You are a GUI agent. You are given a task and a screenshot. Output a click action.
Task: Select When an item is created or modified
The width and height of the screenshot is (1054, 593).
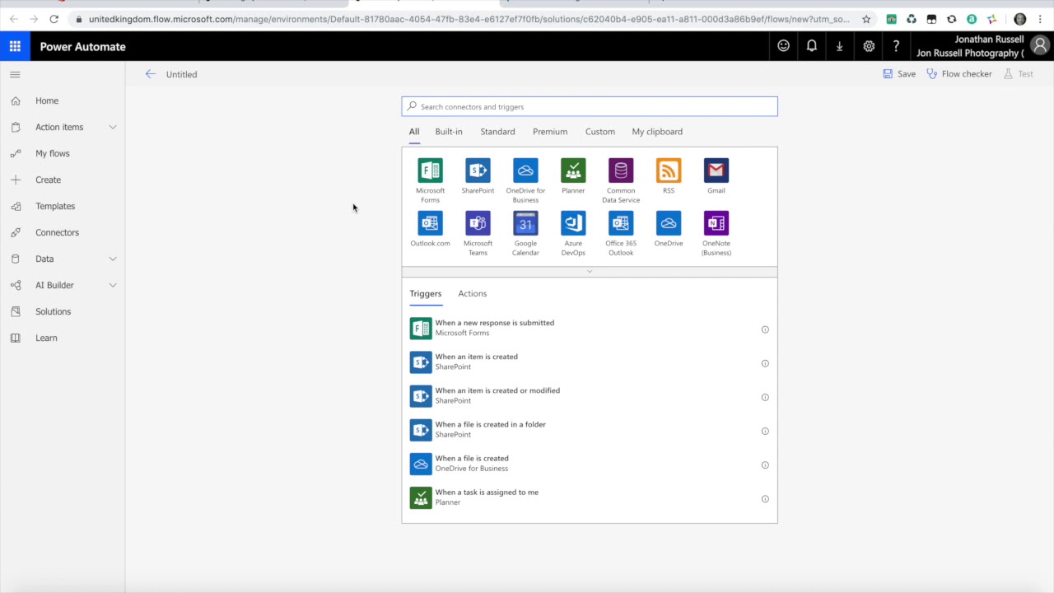[590, 395]
